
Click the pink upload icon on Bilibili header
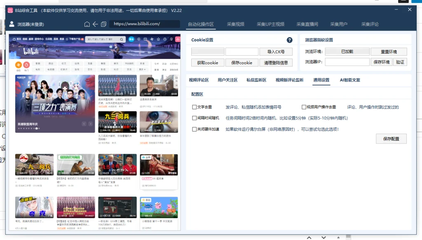tap(178, 39)
